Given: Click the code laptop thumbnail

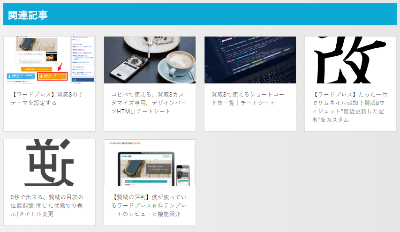Looking at the screenshot, I should pos(250,60).
